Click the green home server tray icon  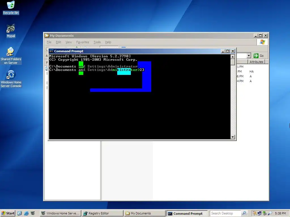click(x=265, y=213)
